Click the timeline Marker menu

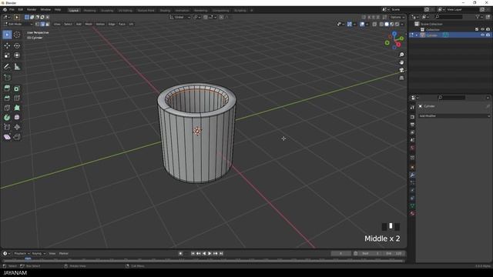point(63,253)
